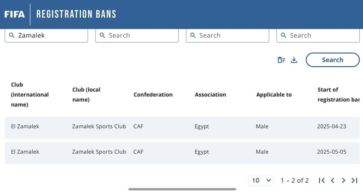Download the registration bans list
This screenshot has width=363, height=194.
pos(294,60)
